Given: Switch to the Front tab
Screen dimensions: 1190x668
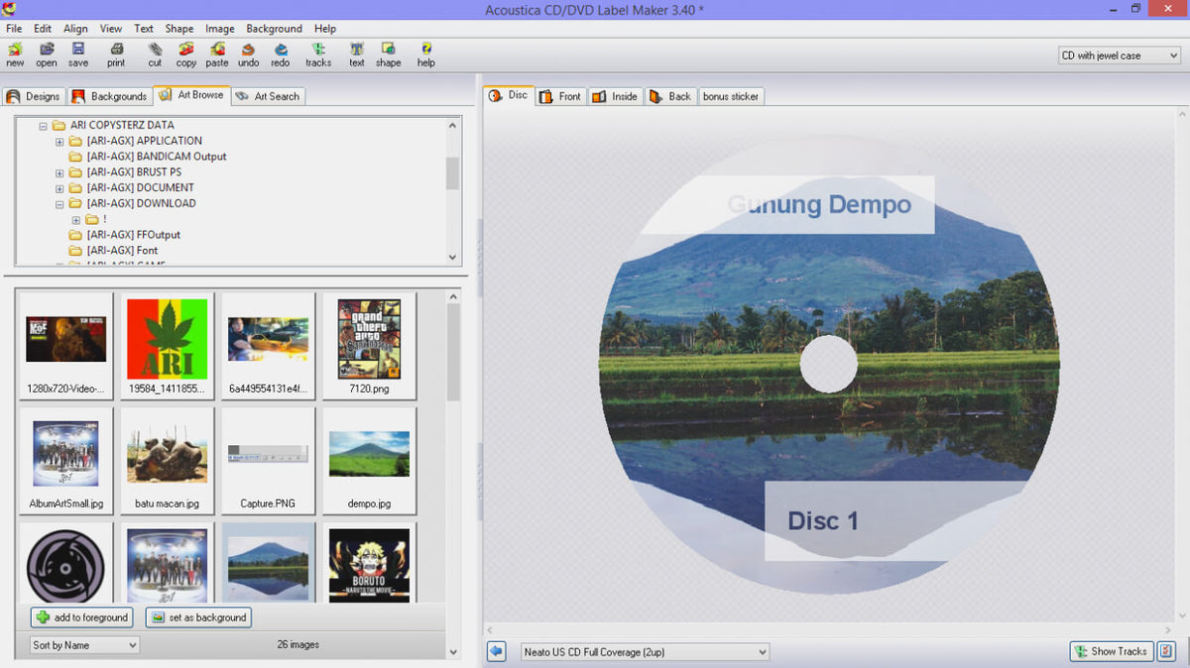Looking at the screenshot, I should (x=560, y=96).
